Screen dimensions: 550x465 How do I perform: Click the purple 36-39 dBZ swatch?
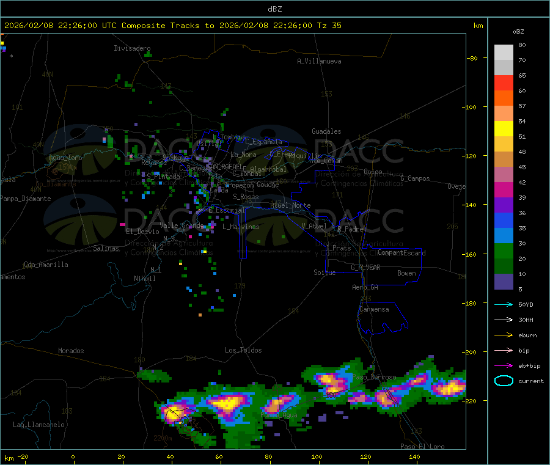[504, 205]
